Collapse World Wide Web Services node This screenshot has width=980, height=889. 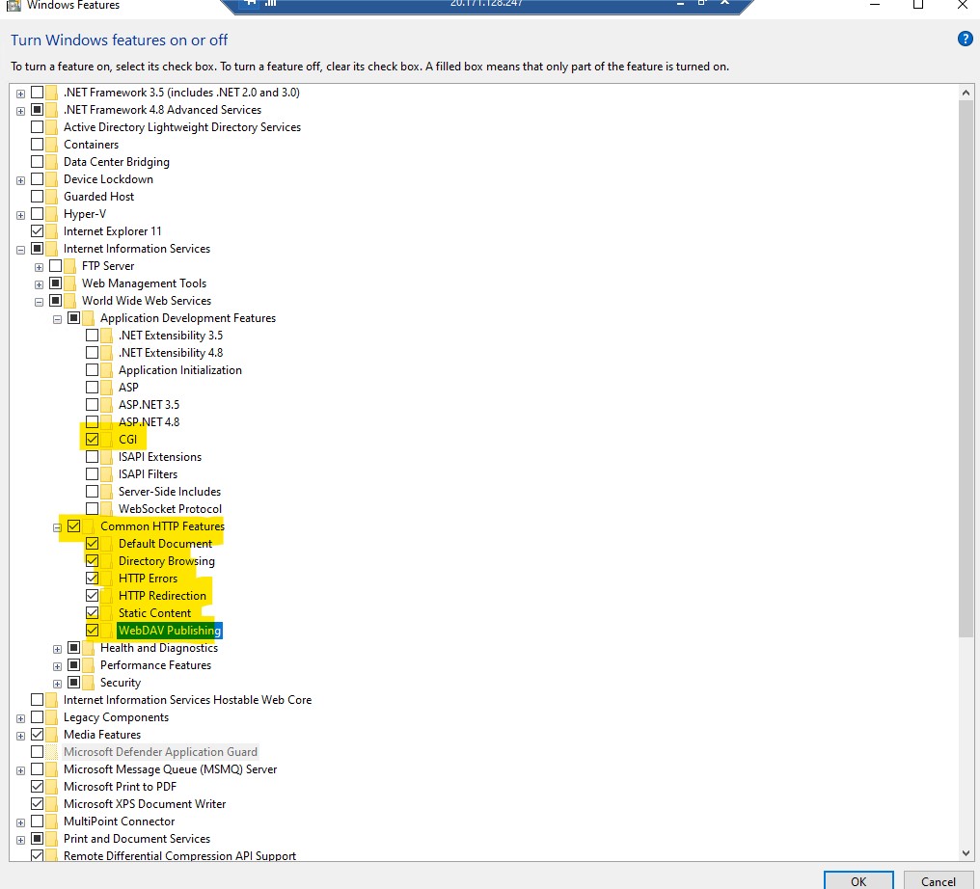tap(39, 303)
